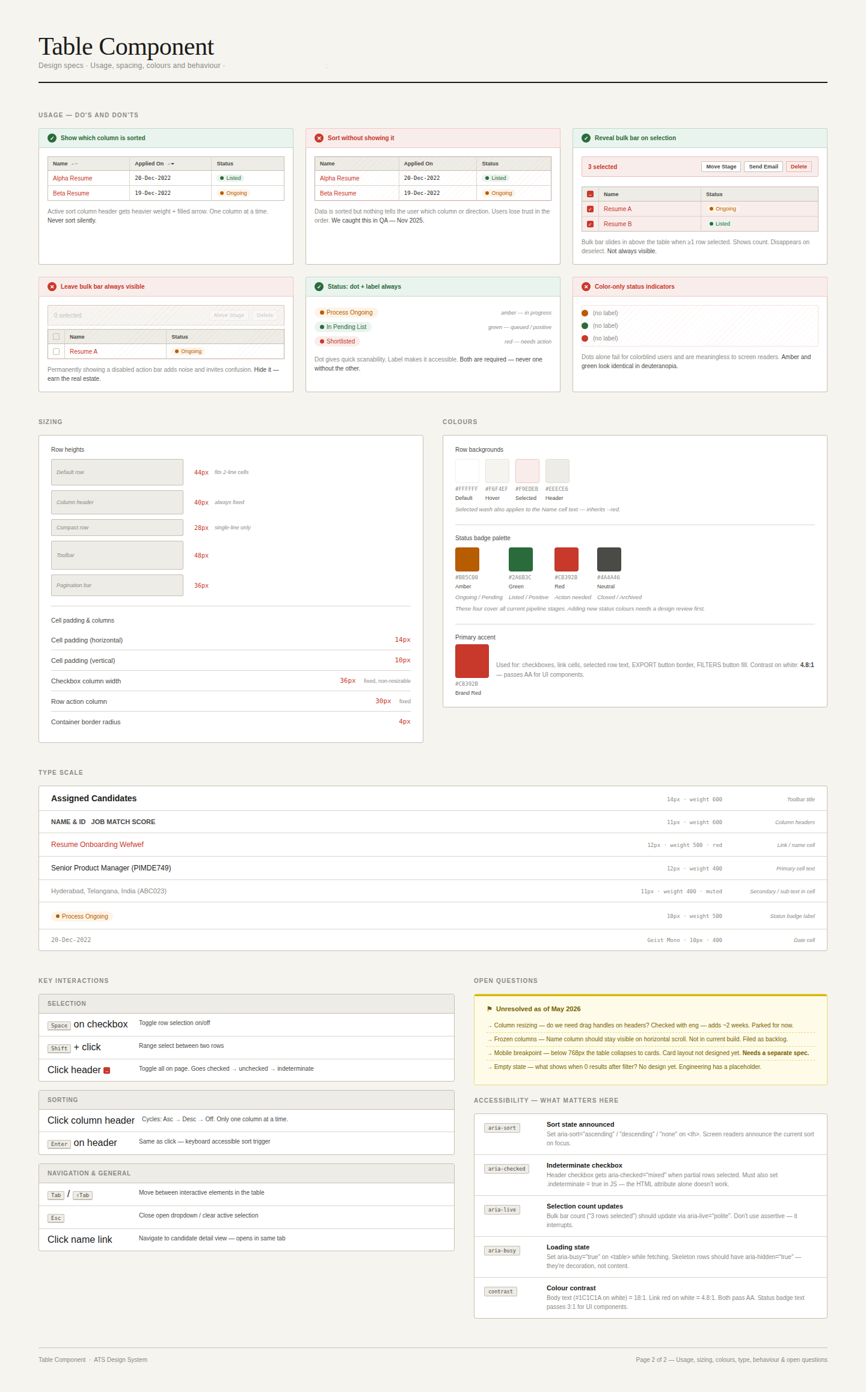The image size is (866, 1392).
Task: Click the aria-sort code tag
Action: pyautogui.click(x=502, y=1128)
